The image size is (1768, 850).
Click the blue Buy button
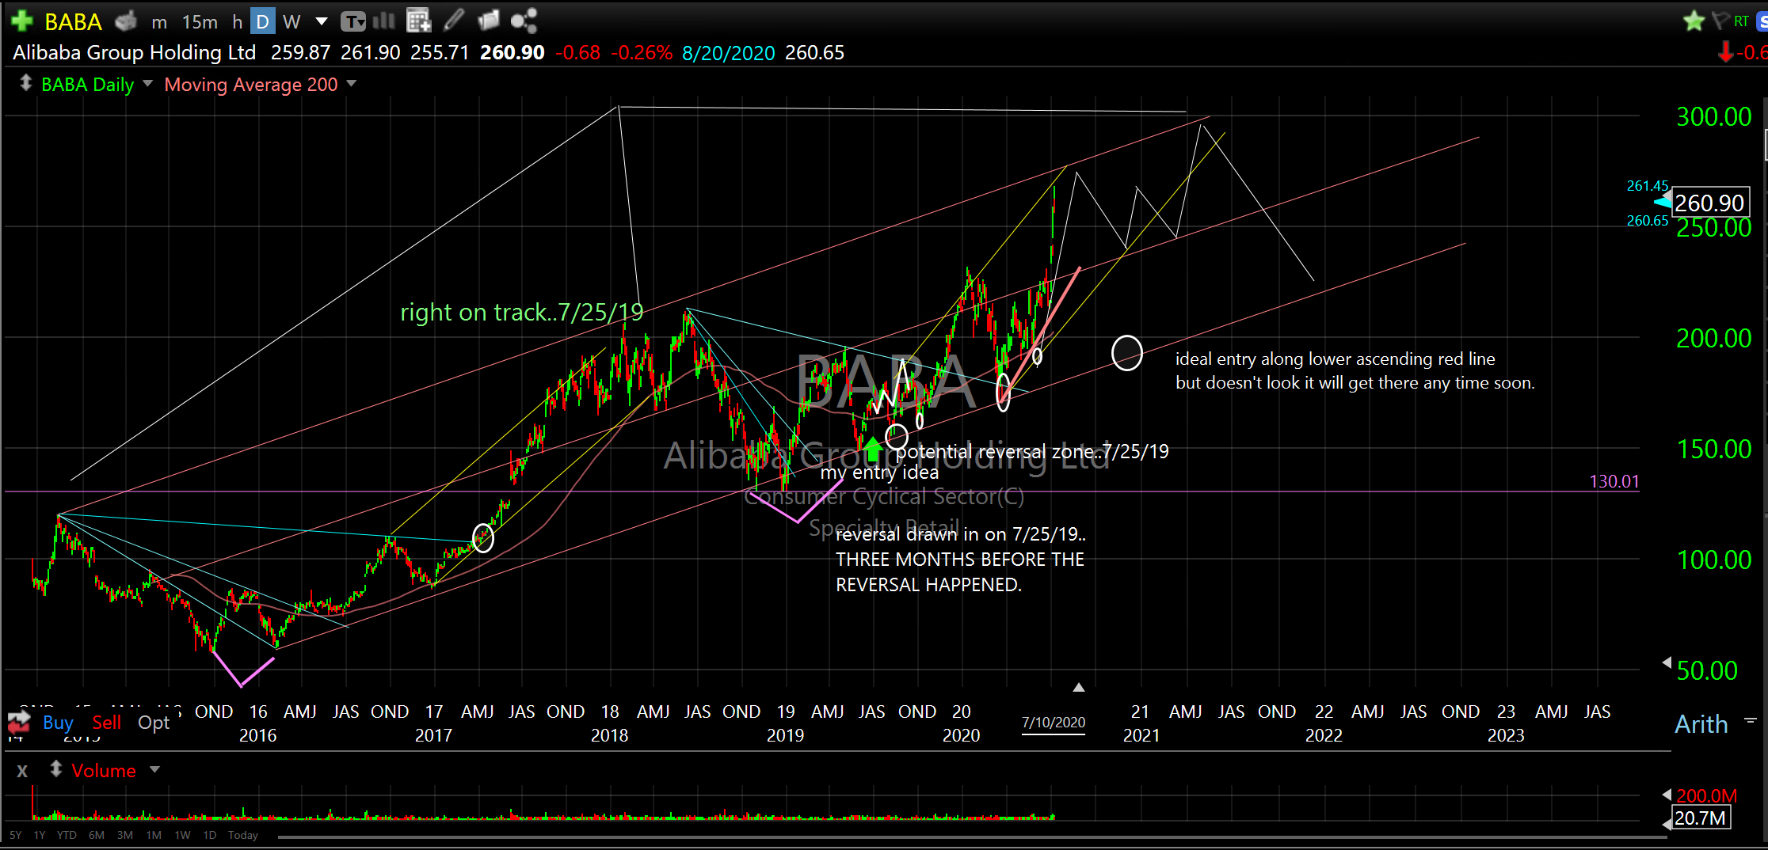click(58, 722)
